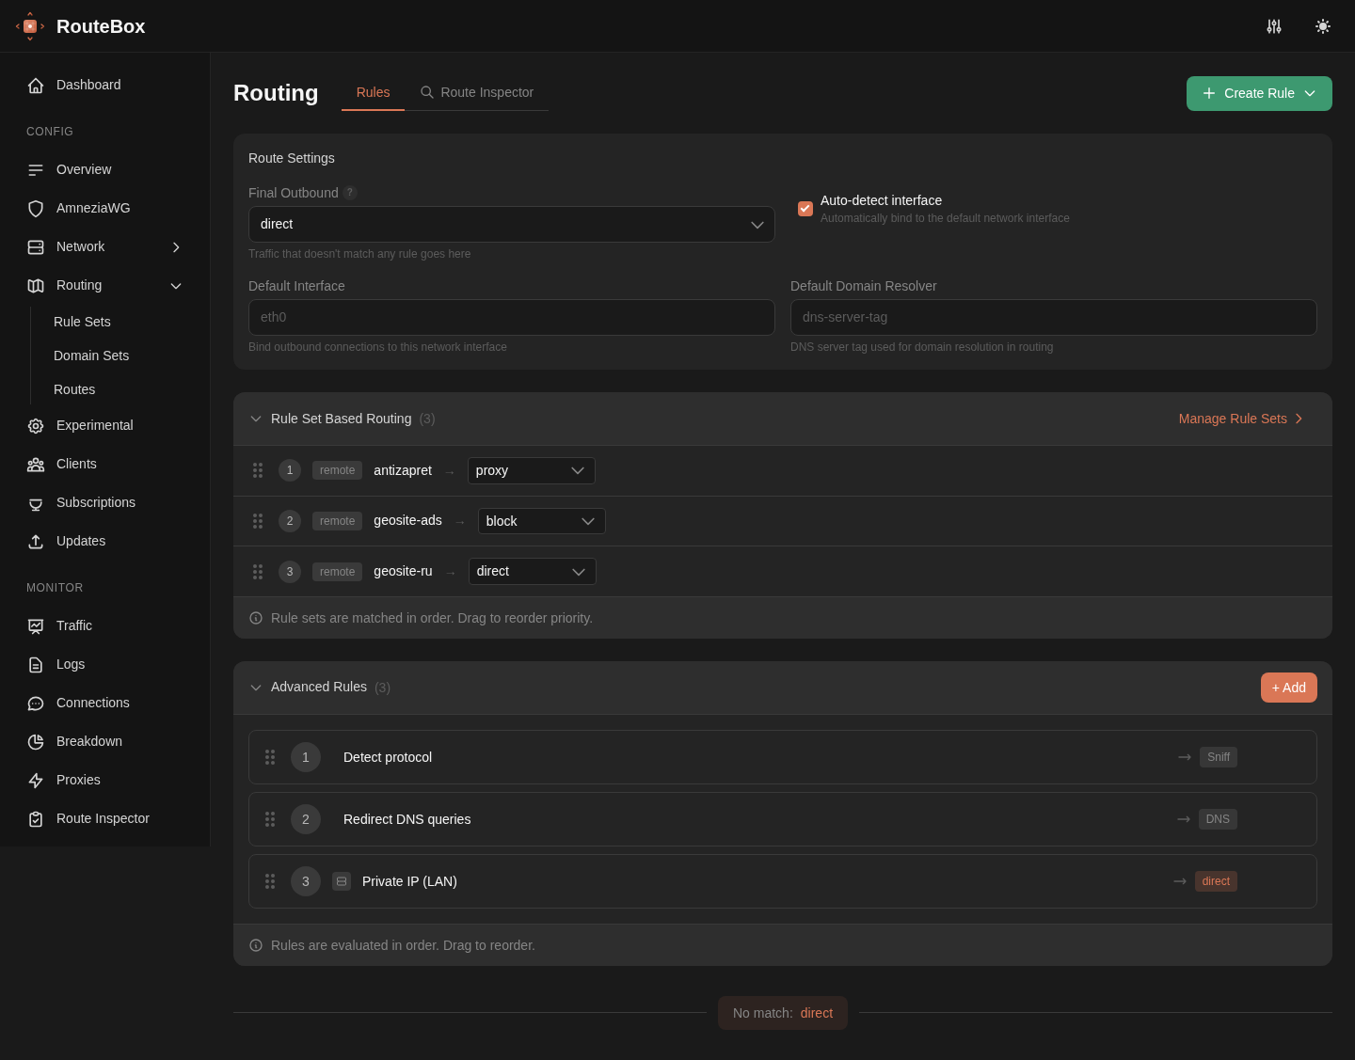Grab drag handle for geosite-ru rule
The height and width of the screenshot is (1060, 1355).
[258, 572]
